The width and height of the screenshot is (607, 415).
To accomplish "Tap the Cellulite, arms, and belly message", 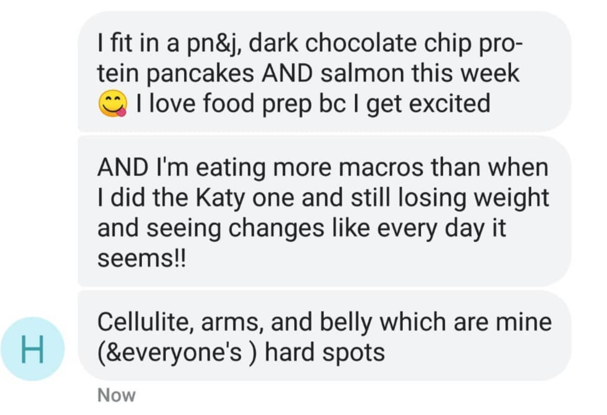I will (324, 336).
